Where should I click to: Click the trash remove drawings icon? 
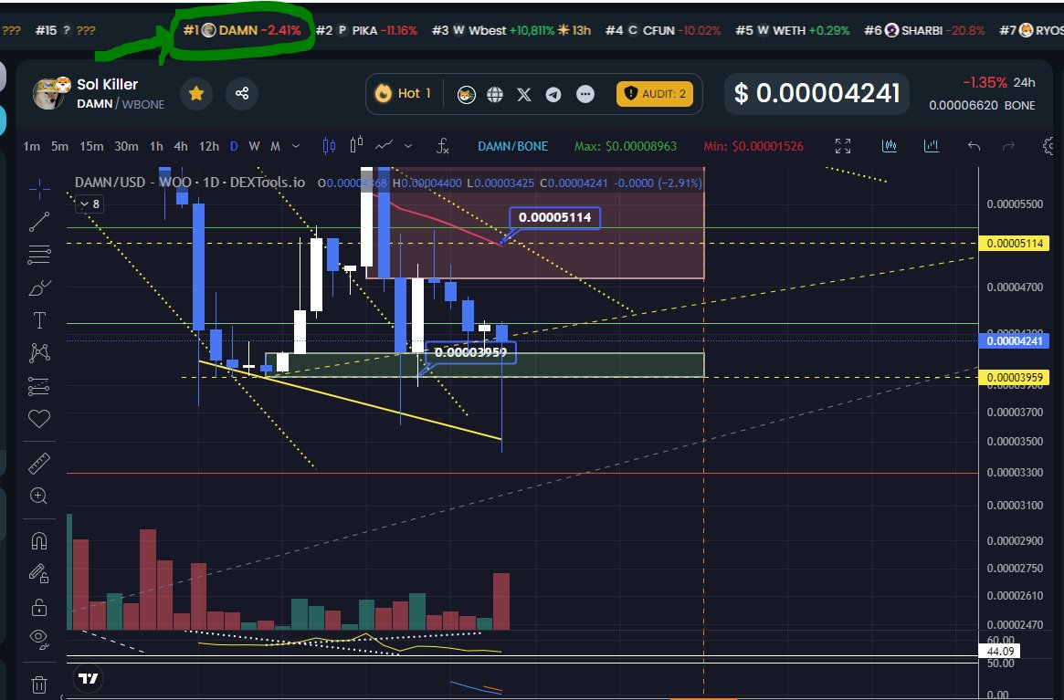click(39, 684)
